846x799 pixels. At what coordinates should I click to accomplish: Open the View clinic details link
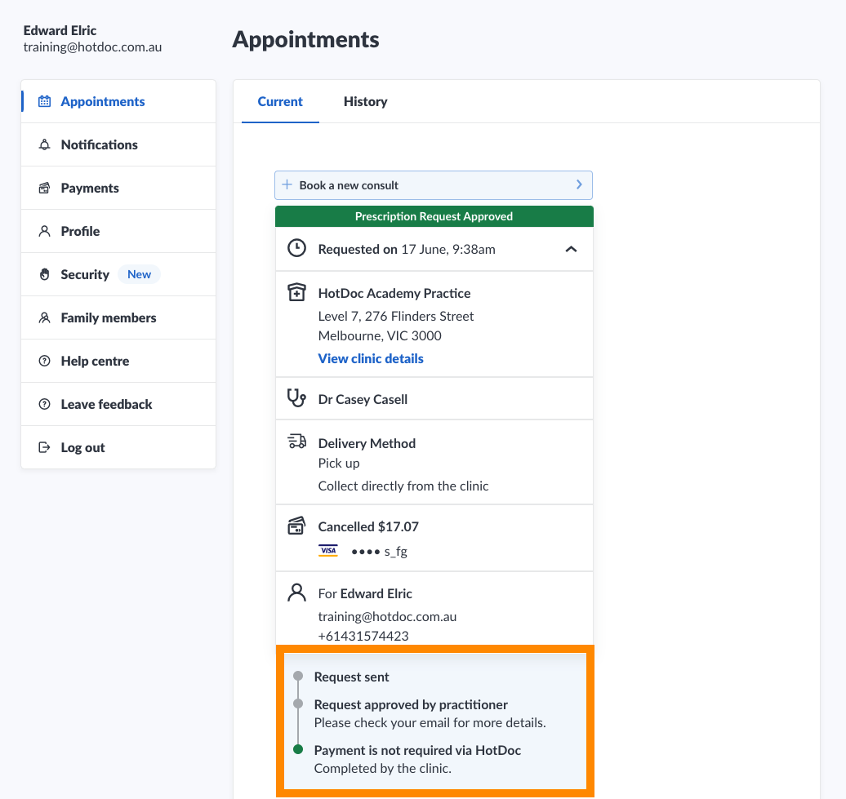(371, 358)
